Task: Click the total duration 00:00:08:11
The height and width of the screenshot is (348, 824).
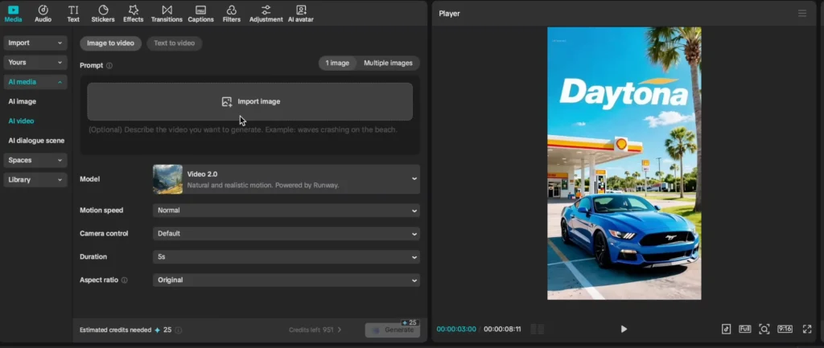Action: coord(502,330)
